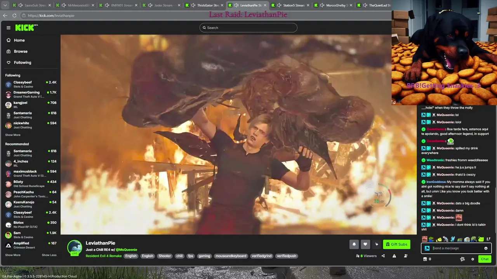Image resolution: width=497 pixels, height=279 pixels.
Task: Toggle mute on LeviathanPie tab
Action: (x=236, y=5)
